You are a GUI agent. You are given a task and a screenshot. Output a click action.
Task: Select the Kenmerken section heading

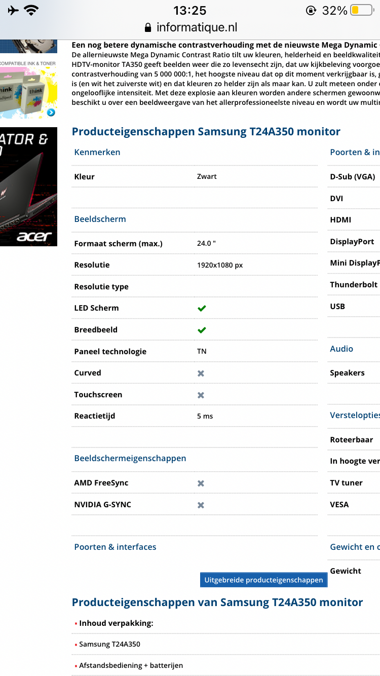[x=97, y=152]
